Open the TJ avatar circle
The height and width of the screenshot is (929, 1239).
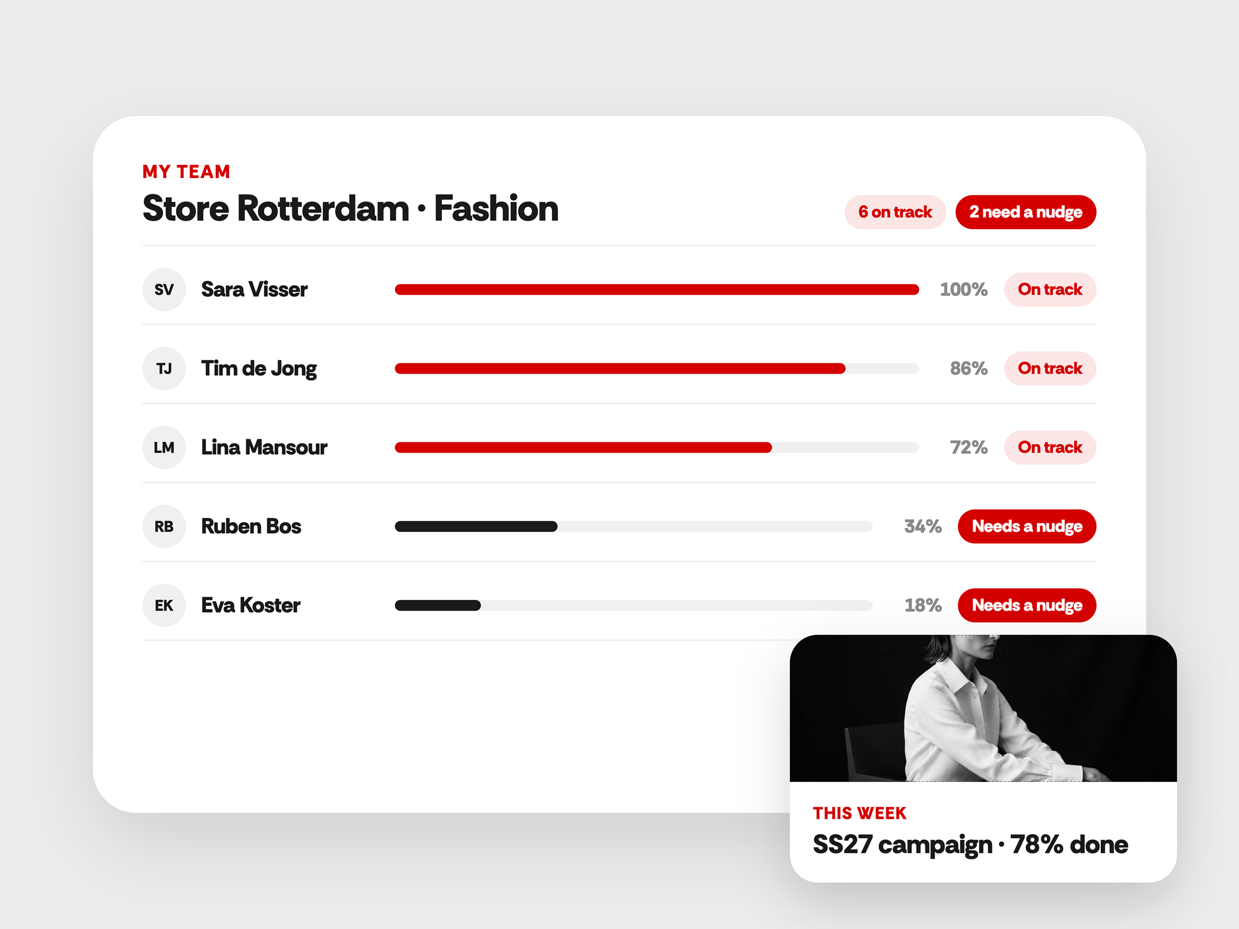pos(164,369)
